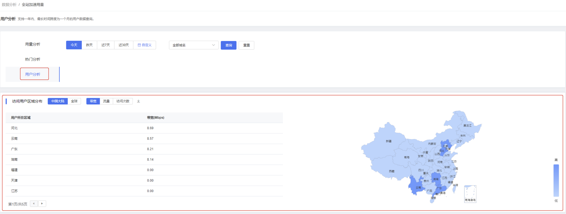The image size is (566, 214).
Task: Open the 热门分析 tab
Action: [x=33, y=59]
